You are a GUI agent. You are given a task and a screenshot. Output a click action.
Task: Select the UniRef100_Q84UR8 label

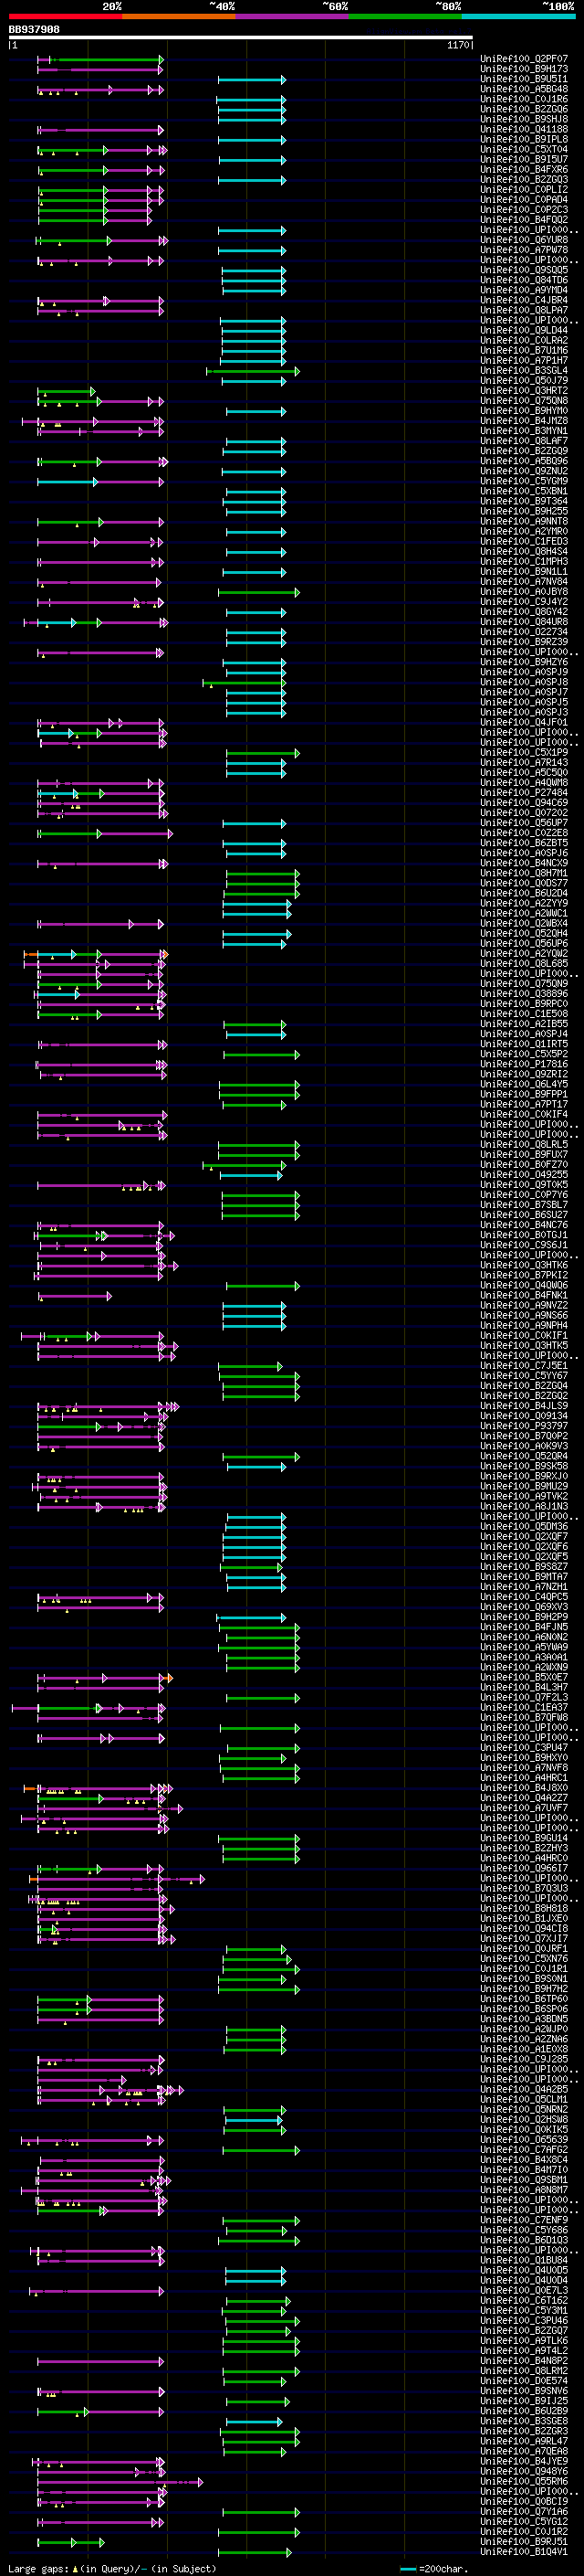tap(524, 622)
